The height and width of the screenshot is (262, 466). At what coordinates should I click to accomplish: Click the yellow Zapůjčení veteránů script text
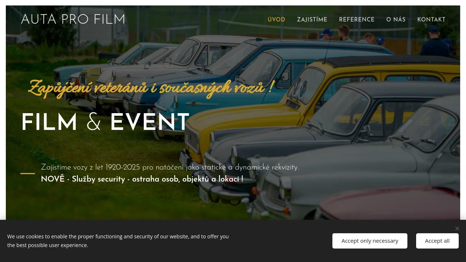click(x=151, y=88)
